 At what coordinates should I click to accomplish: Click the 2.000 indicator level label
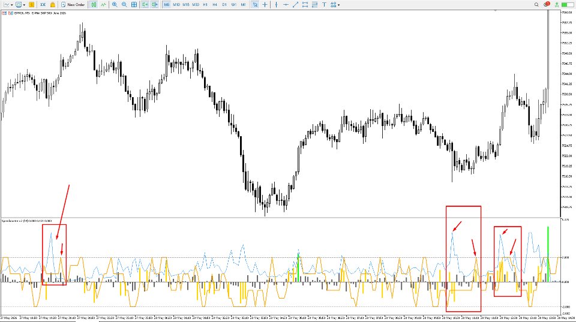pyautogui.click(x=566, y=257)
